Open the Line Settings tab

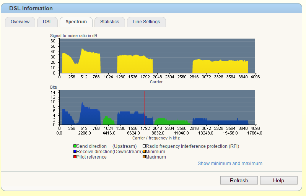tap(146, 22)
